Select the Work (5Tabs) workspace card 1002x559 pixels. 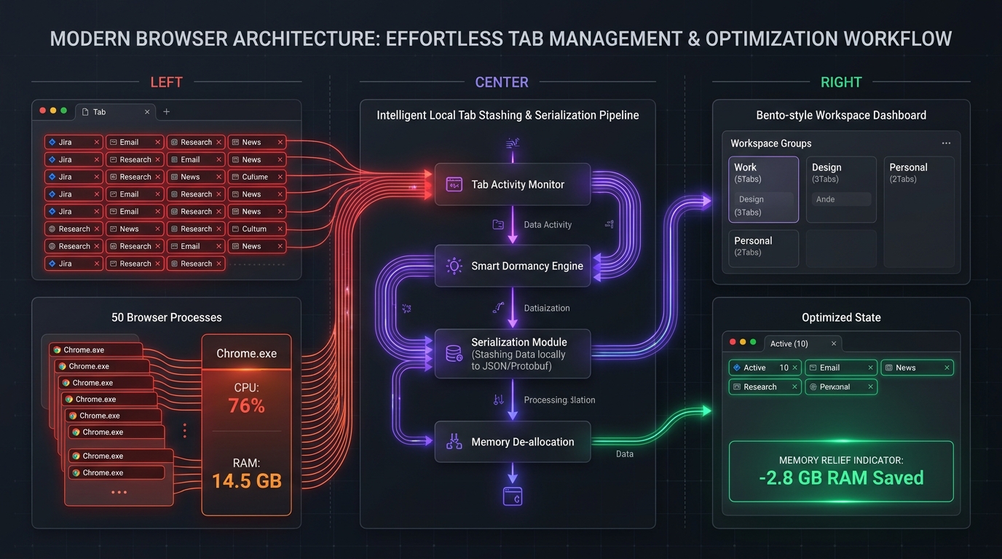(764, 189)
